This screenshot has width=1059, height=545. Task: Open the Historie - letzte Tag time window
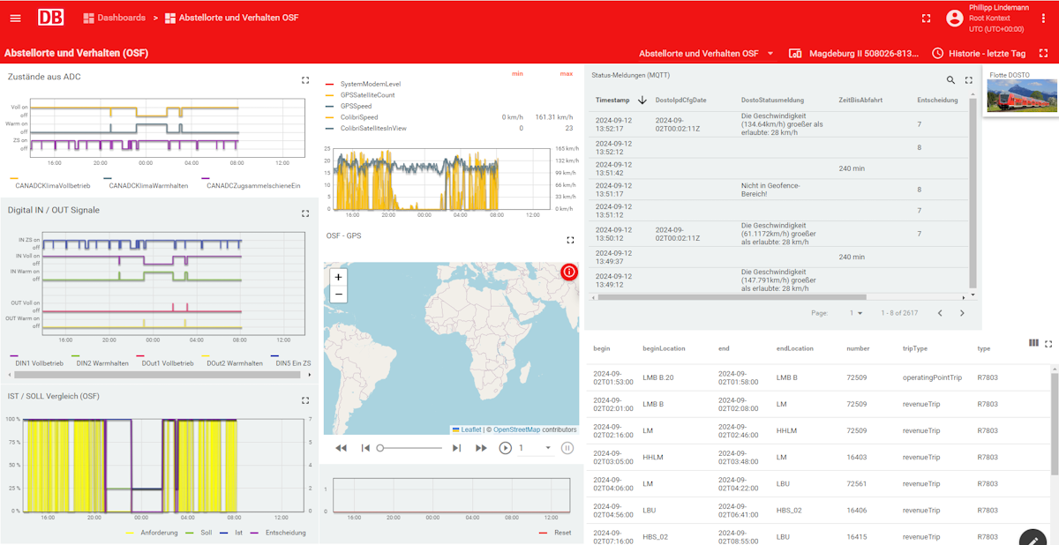coord(979,53)
